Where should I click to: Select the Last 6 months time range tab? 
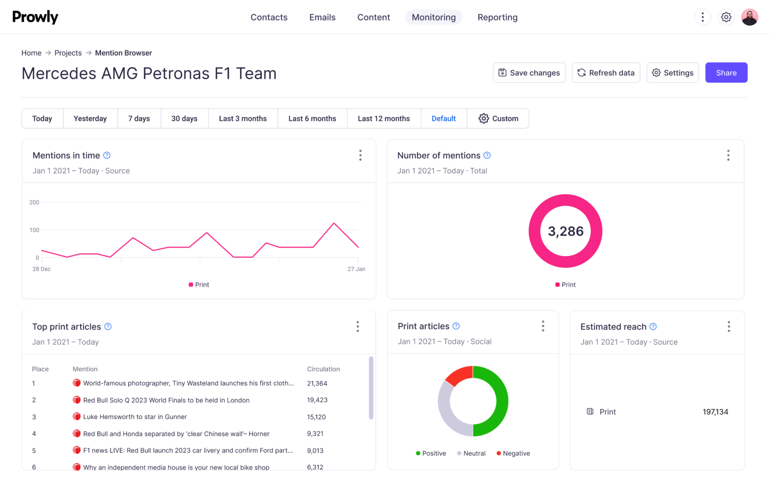coord(312,118)
